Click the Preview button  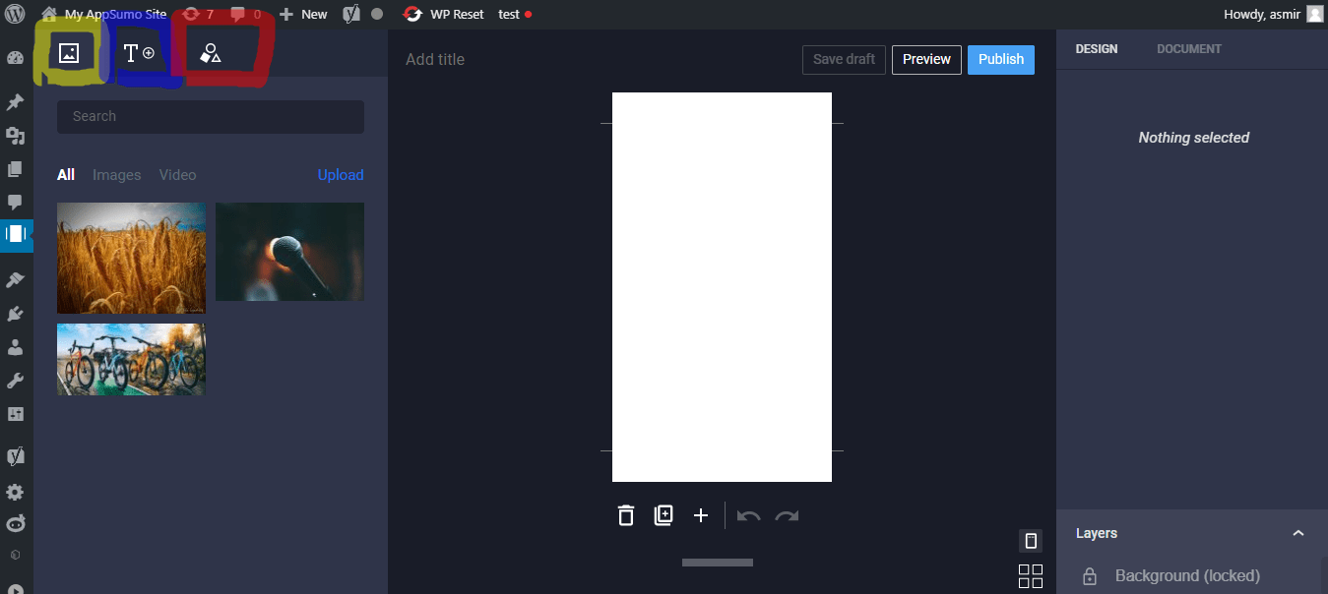pos(926,59)
